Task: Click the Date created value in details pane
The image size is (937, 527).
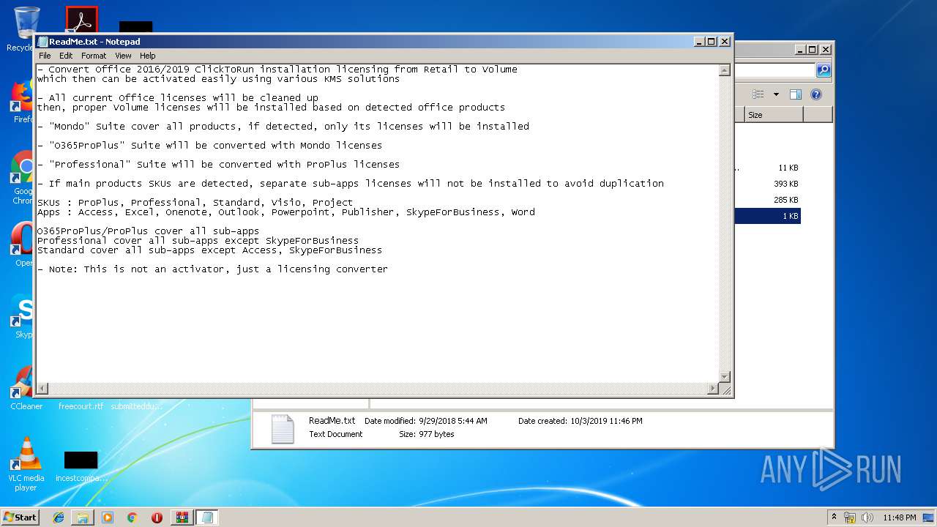Action: pyautogui.click(x=606, y=422)
